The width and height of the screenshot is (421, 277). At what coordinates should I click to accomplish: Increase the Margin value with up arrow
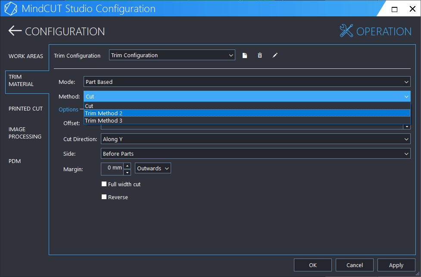(128, 166)
